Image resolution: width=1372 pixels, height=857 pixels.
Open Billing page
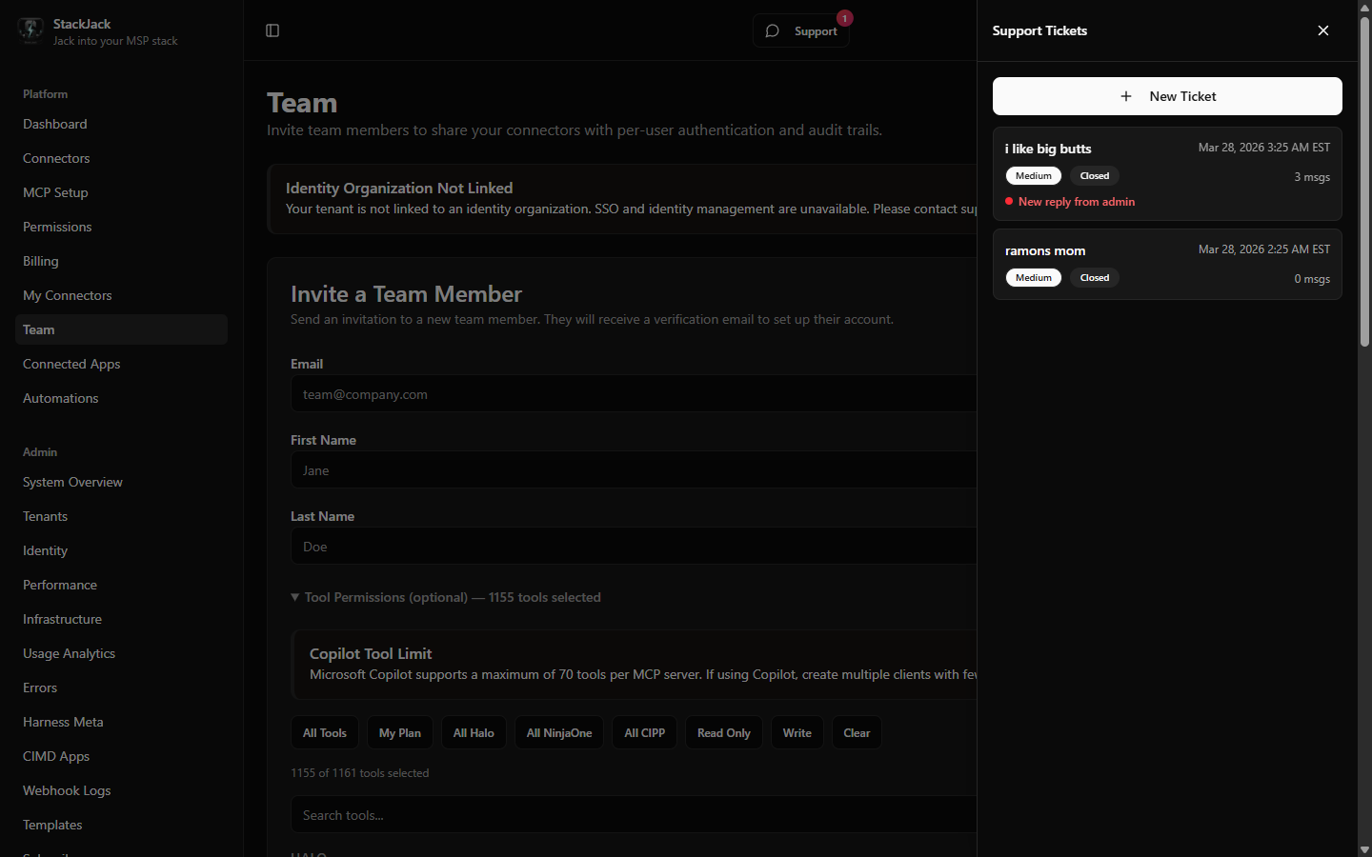(121, 261)
